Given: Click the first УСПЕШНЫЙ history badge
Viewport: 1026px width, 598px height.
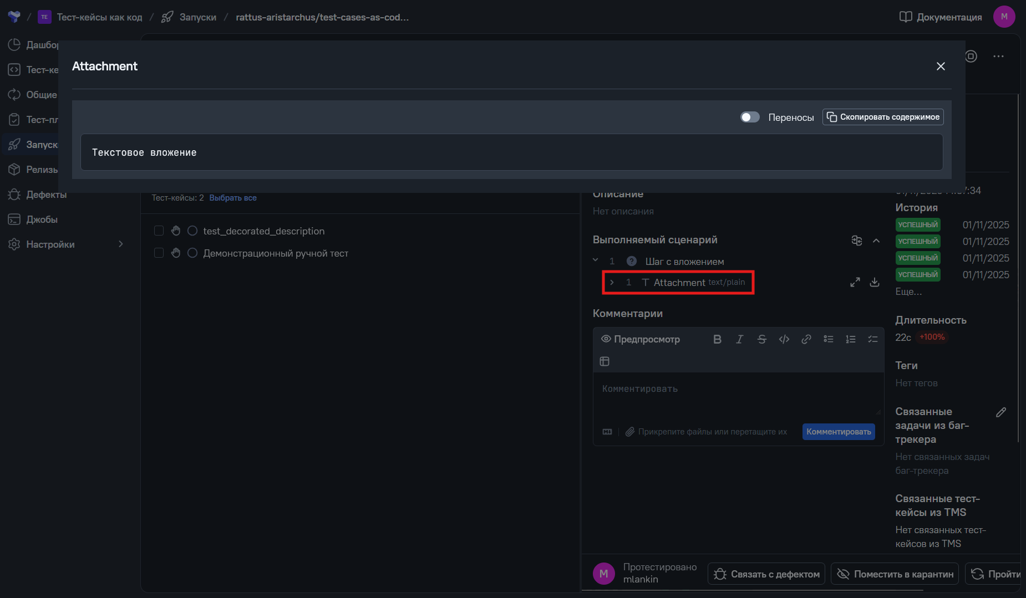Looking at the screenshot, I should coord(918,224).
